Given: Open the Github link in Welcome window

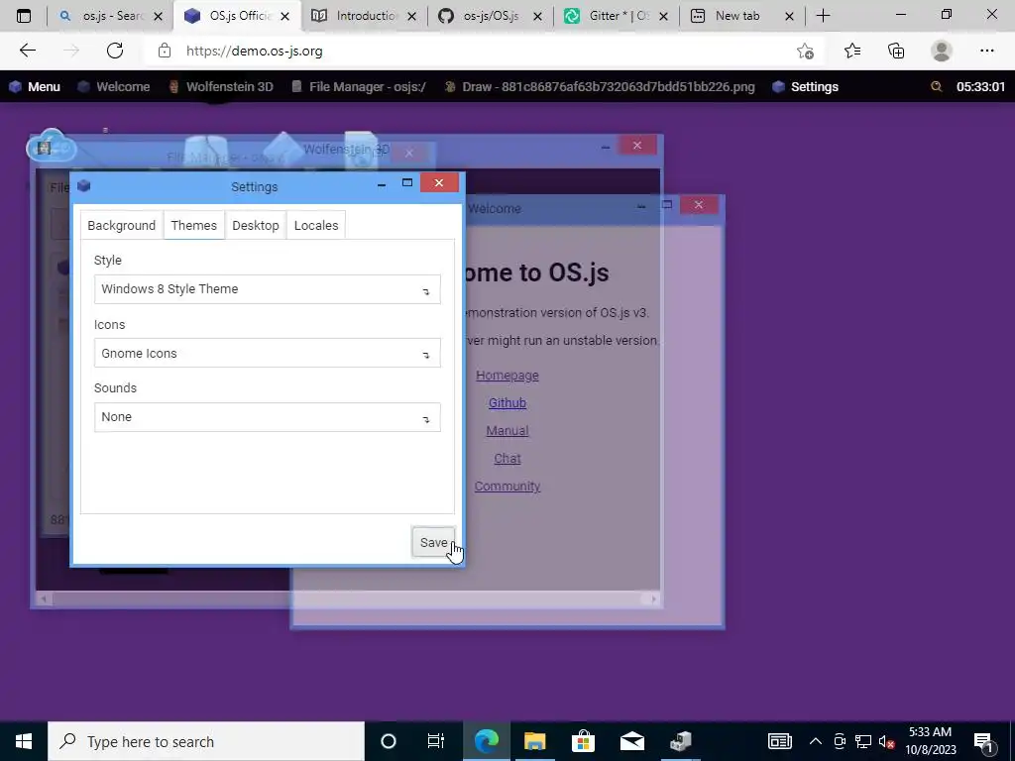Looking at the screenshot, I should click(507, 403).
